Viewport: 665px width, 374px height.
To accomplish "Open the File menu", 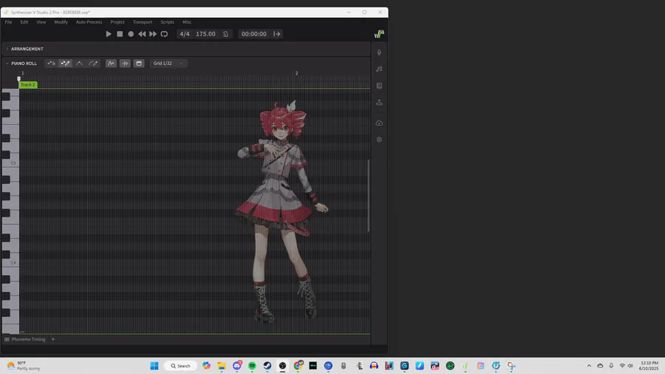I will [x=8, y=22].
